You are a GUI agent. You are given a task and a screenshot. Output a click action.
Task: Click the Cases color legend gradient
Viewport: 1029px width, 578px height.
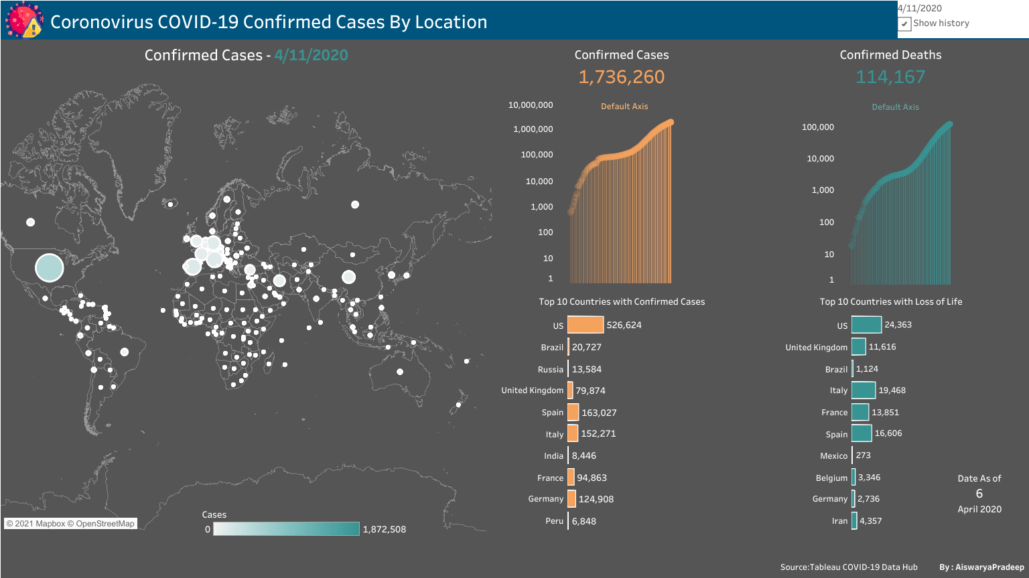click(x=286, y=529)
